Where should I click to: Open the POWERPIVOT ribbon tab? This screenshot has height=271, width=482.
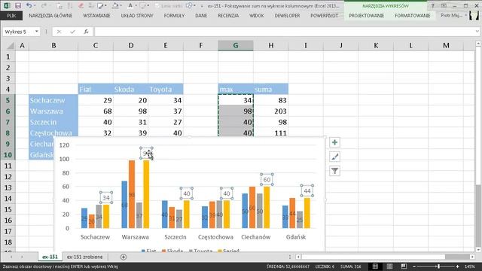(x=325, y=15)
